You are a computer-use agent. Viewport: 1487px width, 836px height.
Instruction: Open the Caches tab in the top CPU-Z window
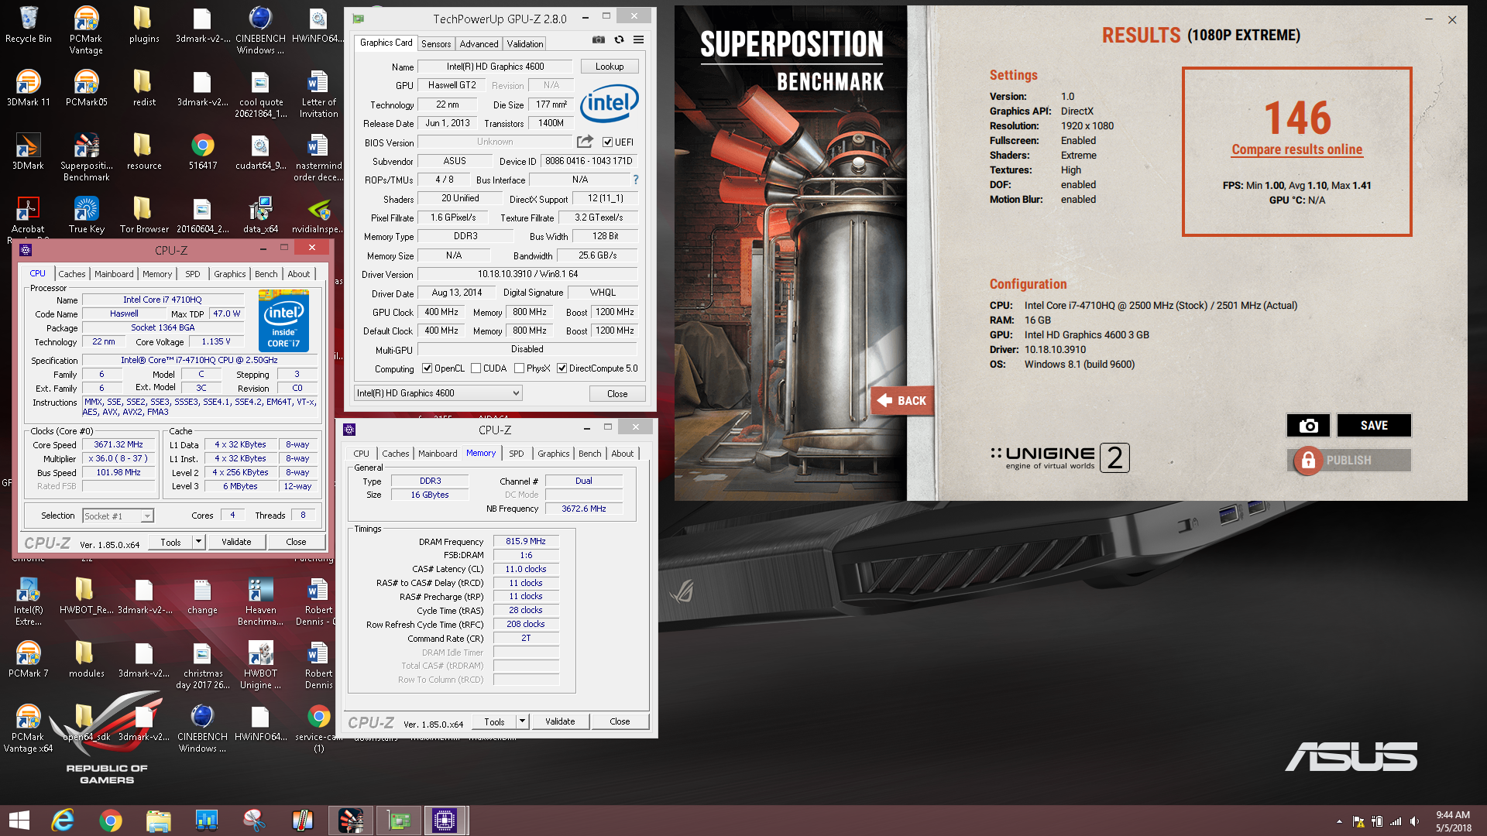(72, 274)
